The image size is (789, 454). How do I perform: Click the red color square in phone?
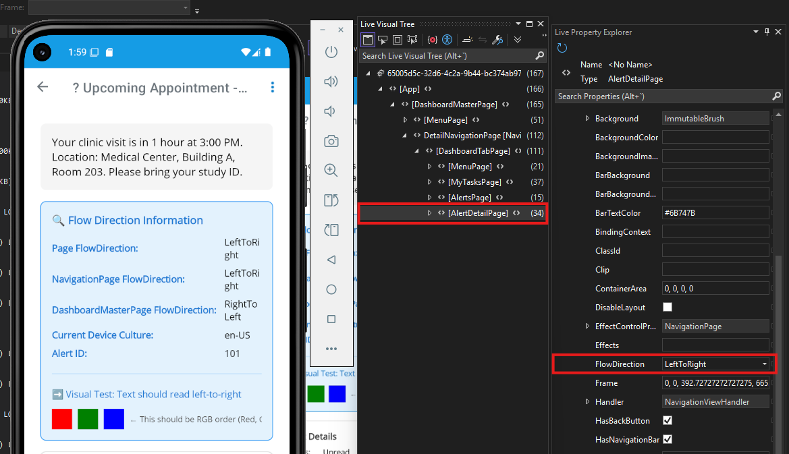(x=62, y=419)
